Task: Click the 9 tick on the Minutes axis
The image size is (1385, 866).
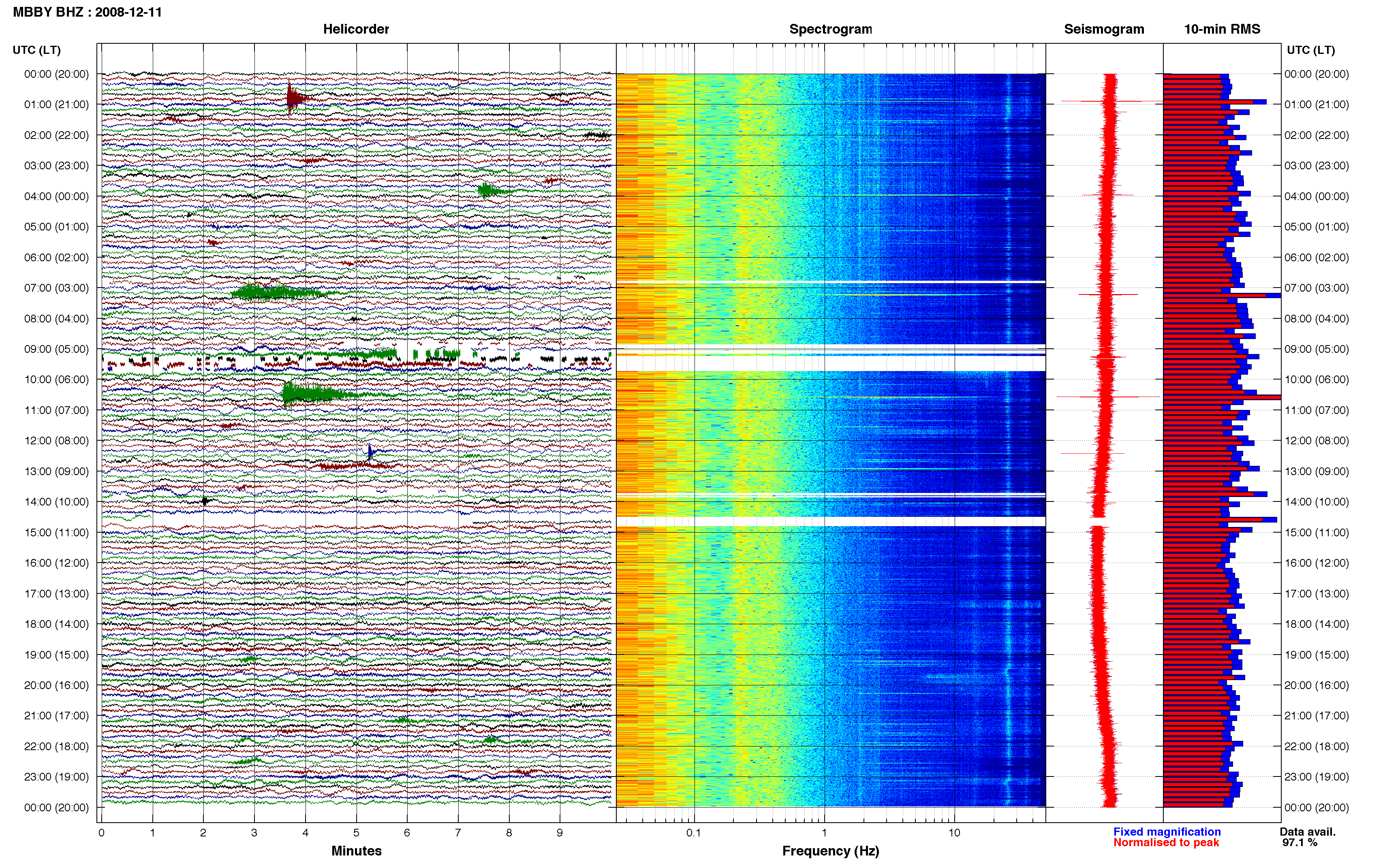Action: coord(560,833)
